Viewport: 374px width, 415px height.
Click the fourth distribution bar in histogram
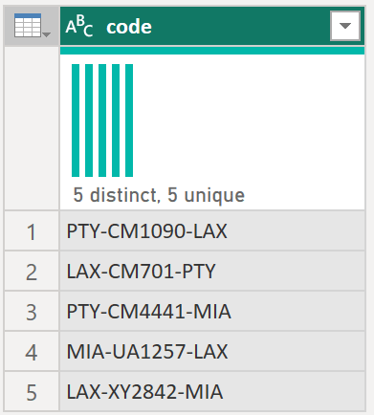pyautogui.click(x=116, y=120)
